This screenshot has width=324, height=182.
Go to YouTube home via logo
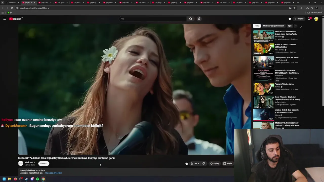(16, 19)
